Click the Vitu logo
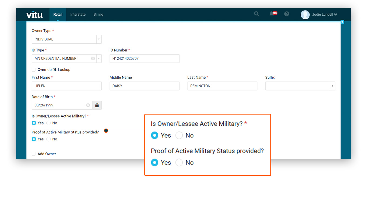The width and height of the screenshot is (367, 197). coord(35,15)
